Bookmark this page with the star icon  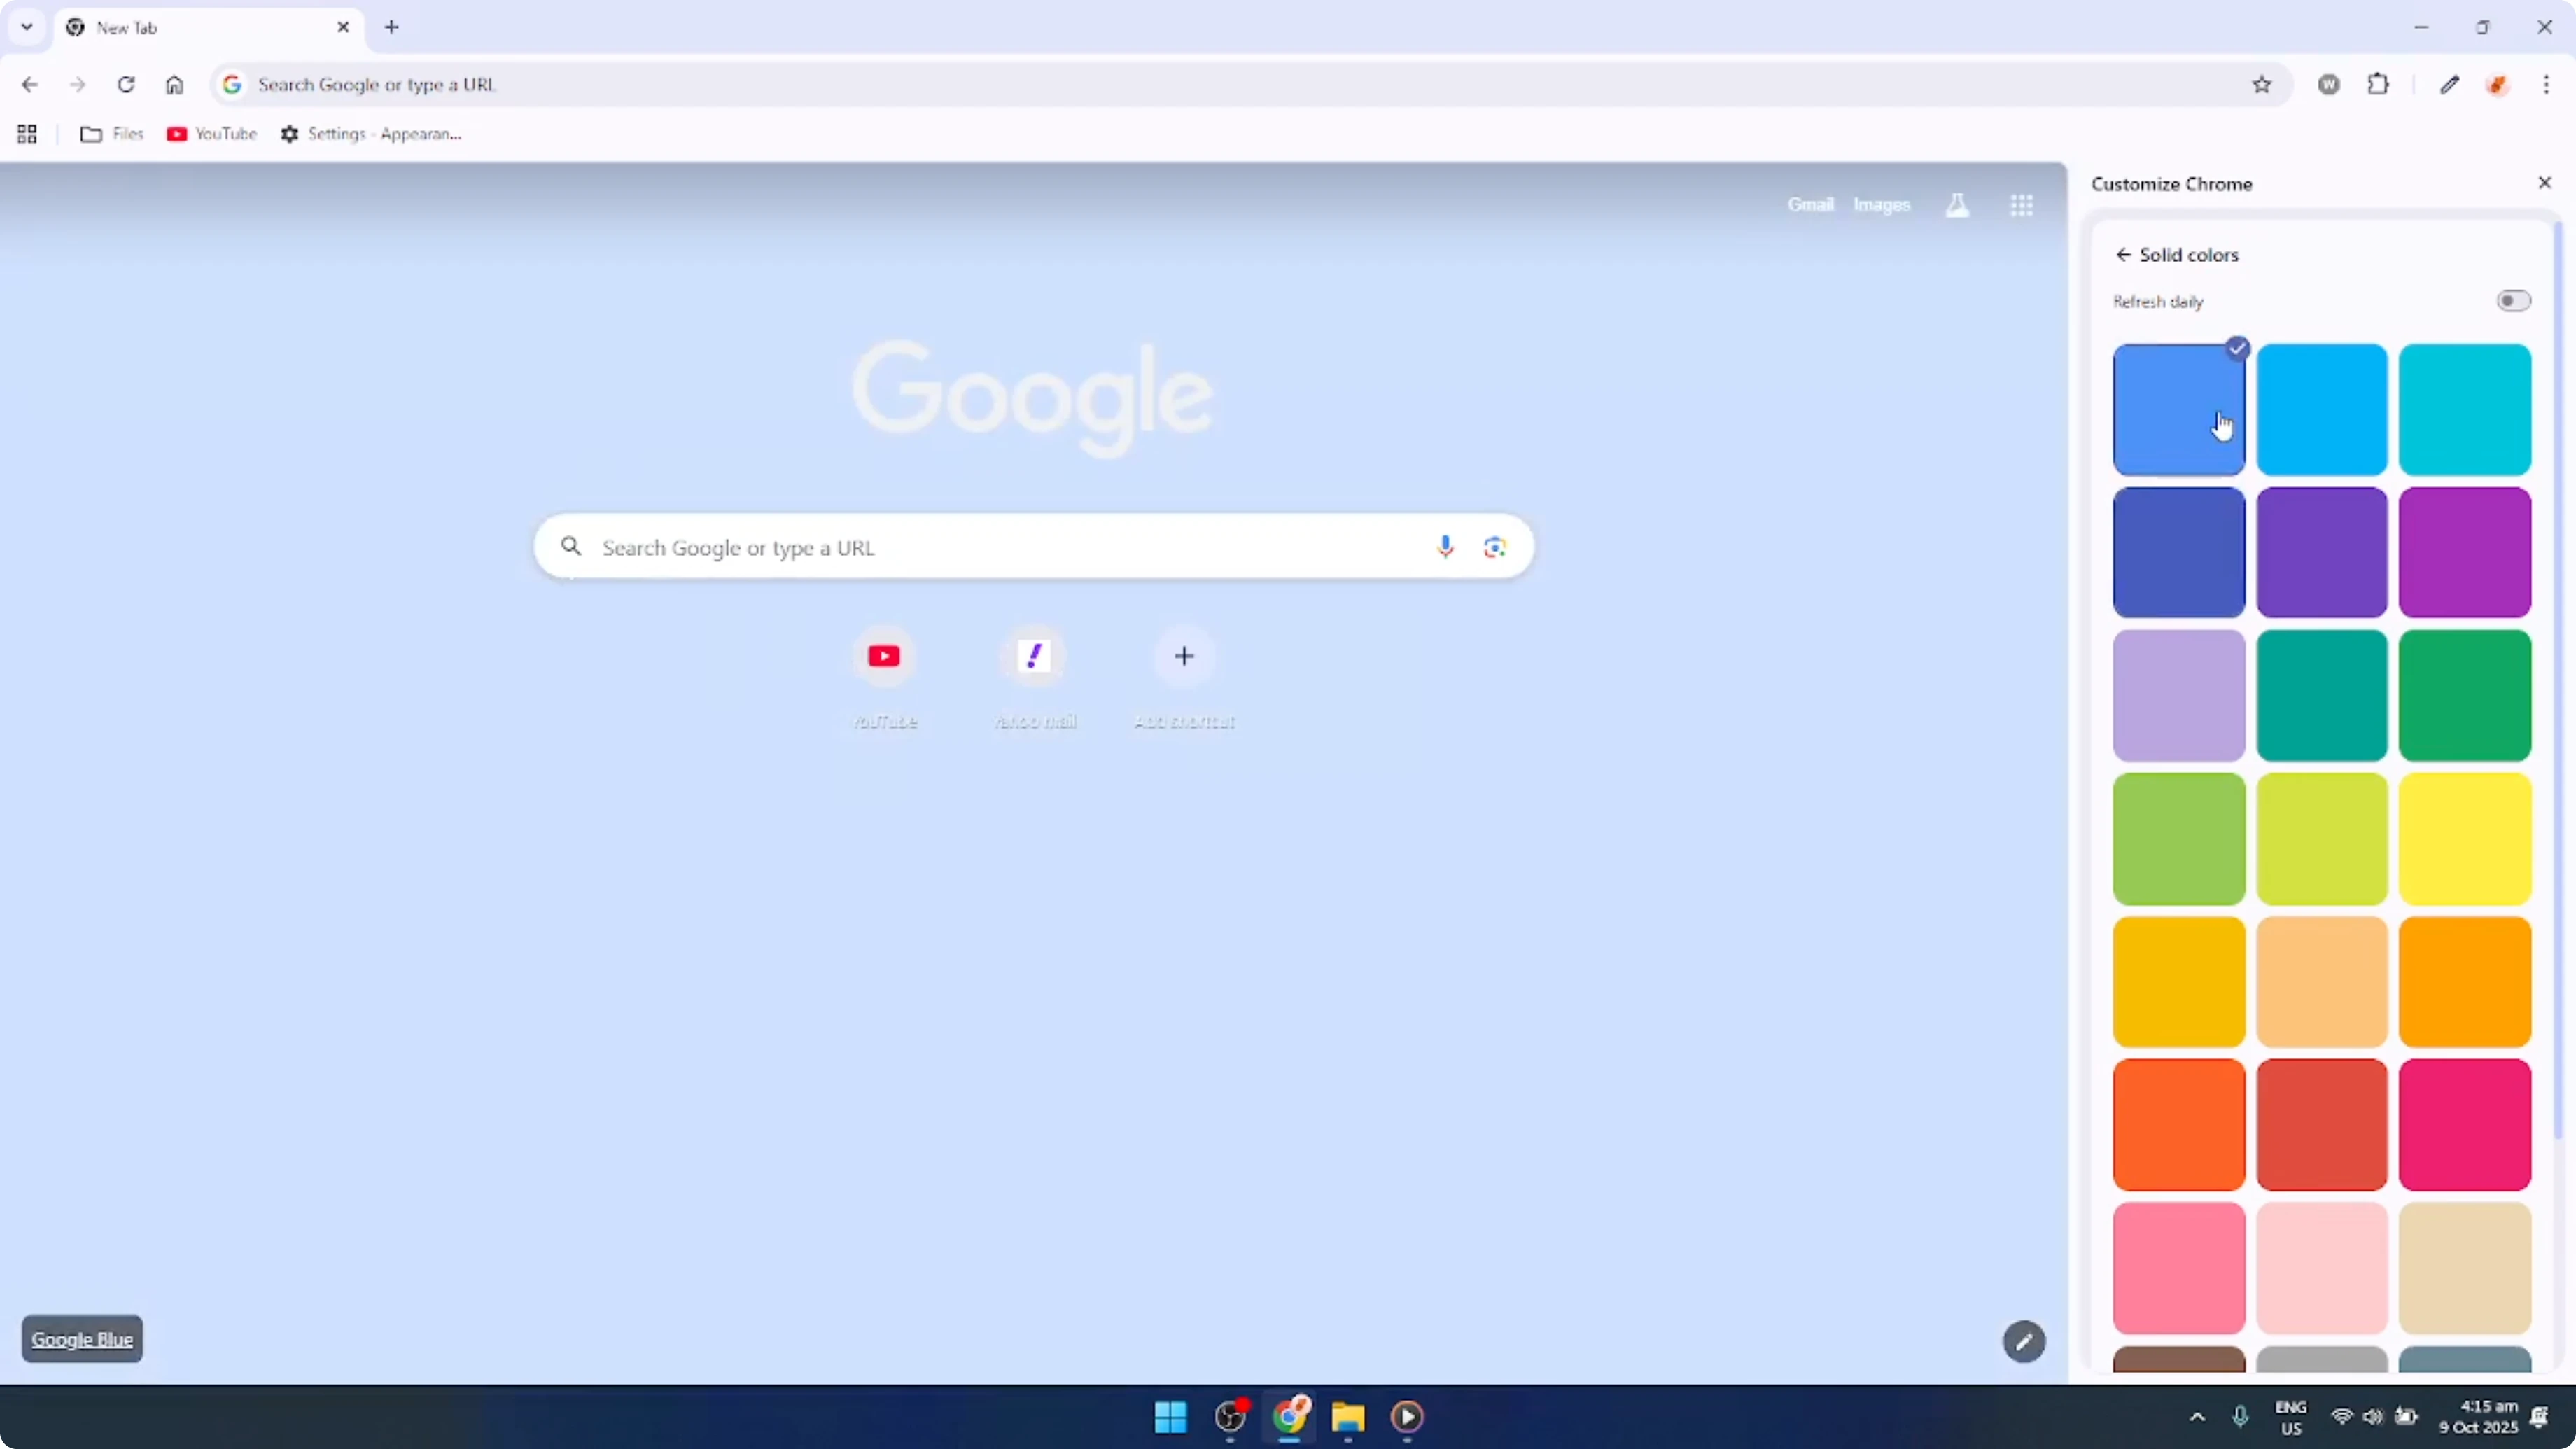(x=2263, y=84)
